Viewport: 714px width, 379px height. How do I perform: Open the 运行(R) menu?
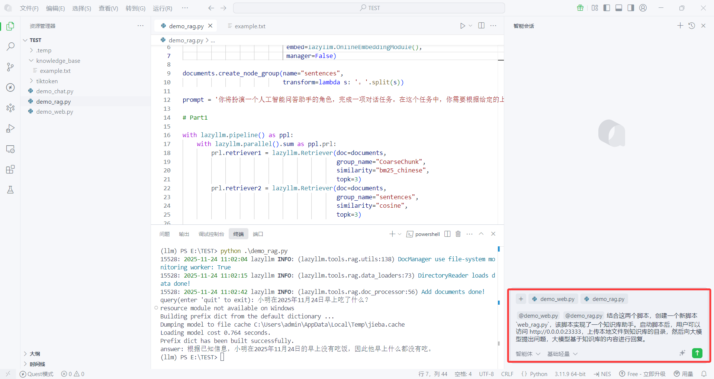(163, 8)
